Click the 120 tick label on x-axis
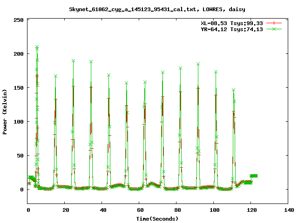Screen dimensions: 298x223 [251, 210]
